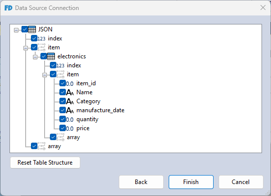Uncheck the checkbox of item directly under JSON
Image resolution: width=271 pixels, height=196 pixels.
tap(34, 47)
